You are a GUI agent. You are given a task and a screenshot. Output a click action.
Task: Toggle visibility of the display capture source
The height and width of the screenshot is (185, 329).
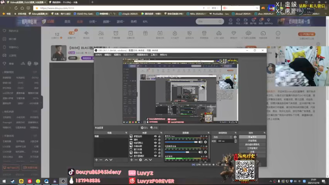(x=155, y=156)
